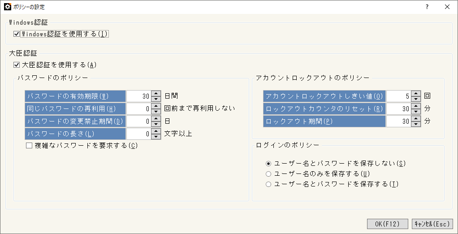Raise パスワードの変更禁止期間 using up arrow
The width and height of the screenshot is (458, 234).
pyautogui.click(x=156, y=118)
